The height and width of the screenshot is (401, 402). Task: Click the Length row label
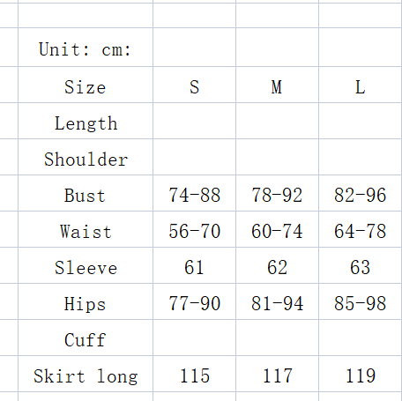point(86,121)
